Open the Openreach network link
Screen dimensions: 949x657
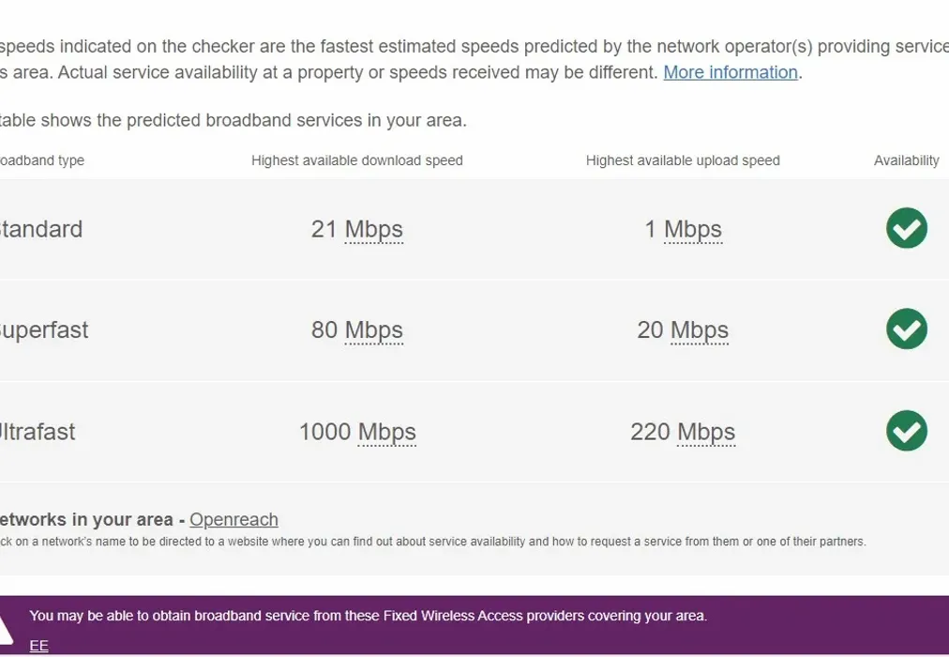point(233,519)
